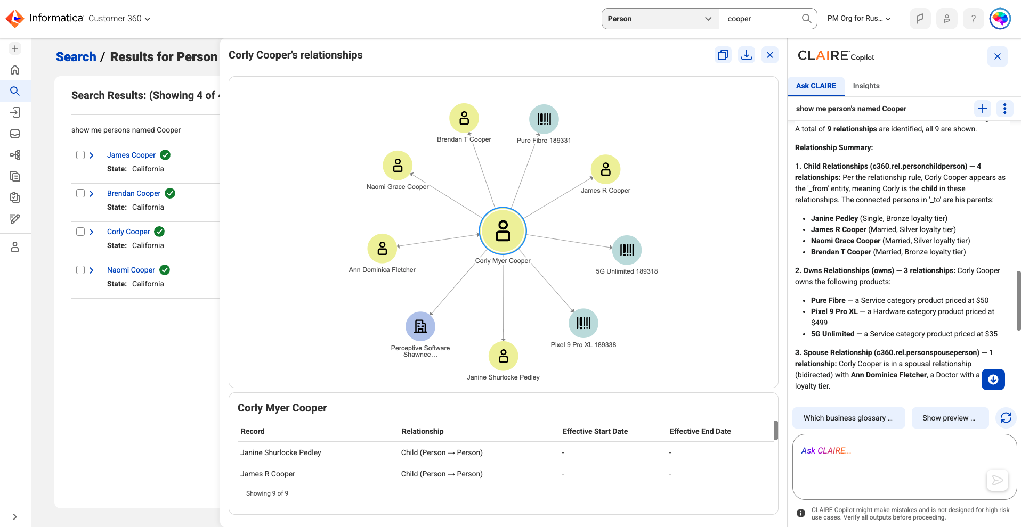Expand the Corly Cooper result row

pos(92,232)
